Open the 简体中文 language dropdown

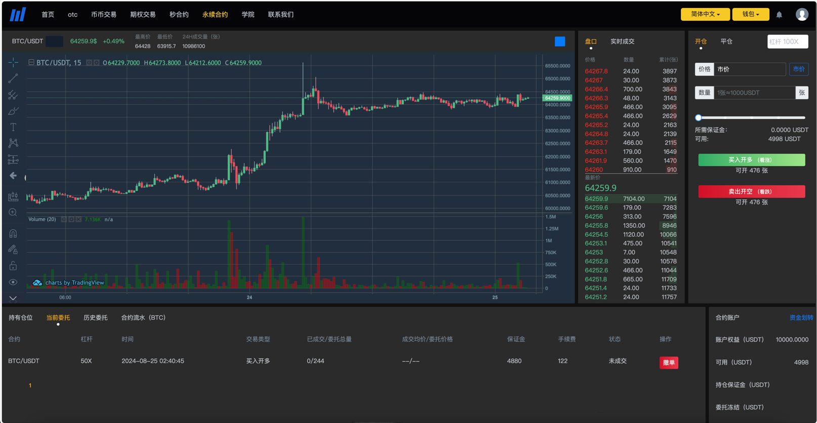(705, 14)
